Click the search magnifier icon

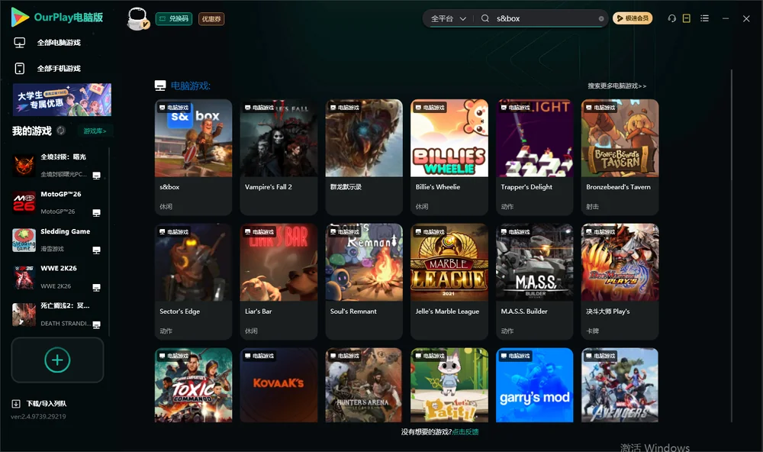point(485,18)
